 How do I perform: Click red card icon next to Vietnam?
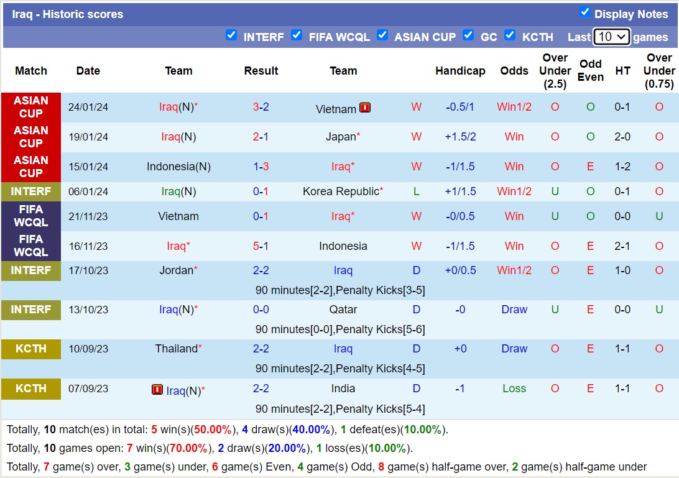pos(365,108)
